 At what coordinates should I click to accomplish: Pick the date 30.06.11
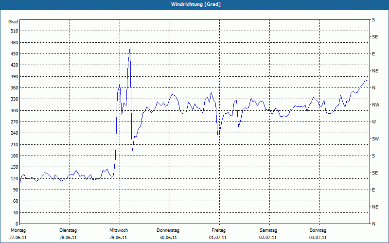click(168, 238)
